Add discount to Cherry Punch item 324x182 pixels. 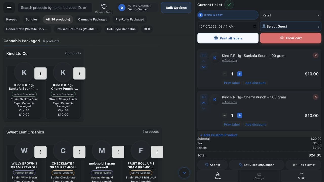(x=255, y=125)
